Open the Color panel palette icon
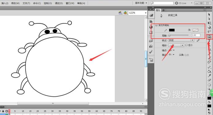 pyautogui.click(x=151, y=15)
